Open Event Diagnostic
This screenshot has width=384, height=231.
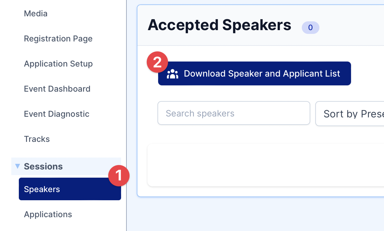(x=57, y=114)
